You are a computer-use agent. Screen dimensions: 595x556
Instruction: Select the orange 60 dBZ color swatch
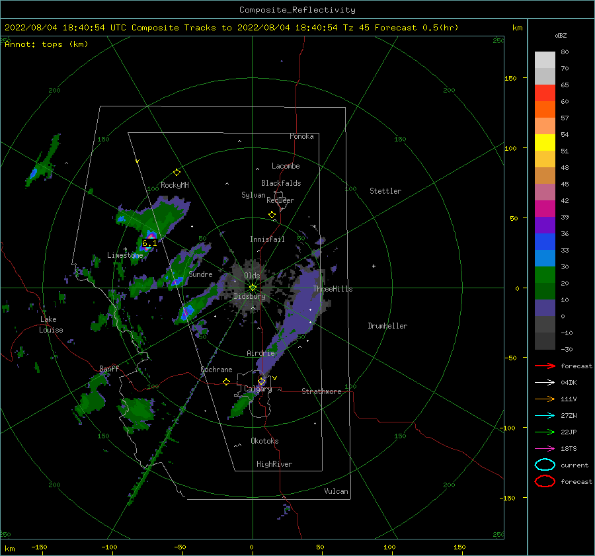[x=545, y=109]
